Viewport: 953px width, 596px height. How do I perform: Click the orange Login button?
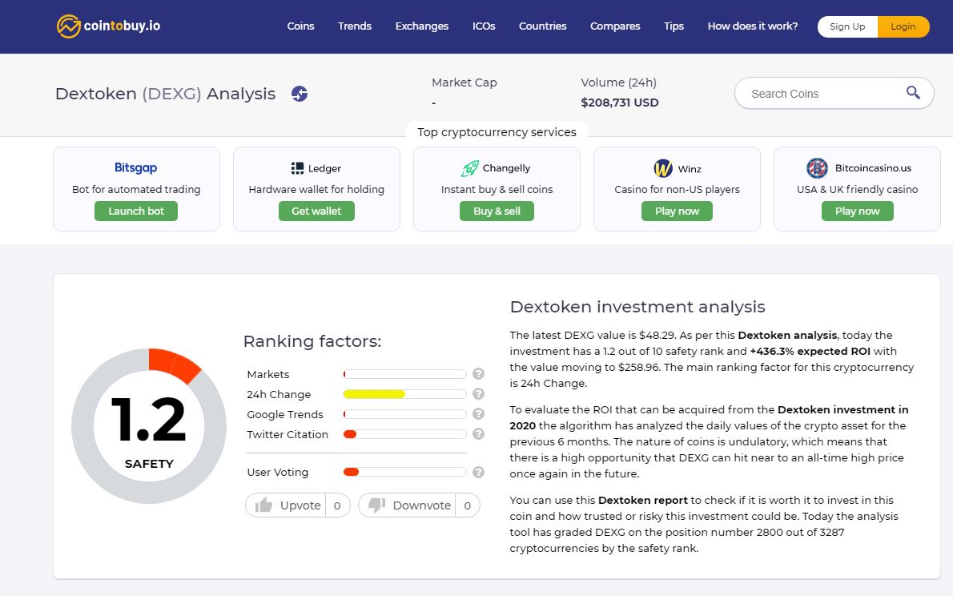903,26
